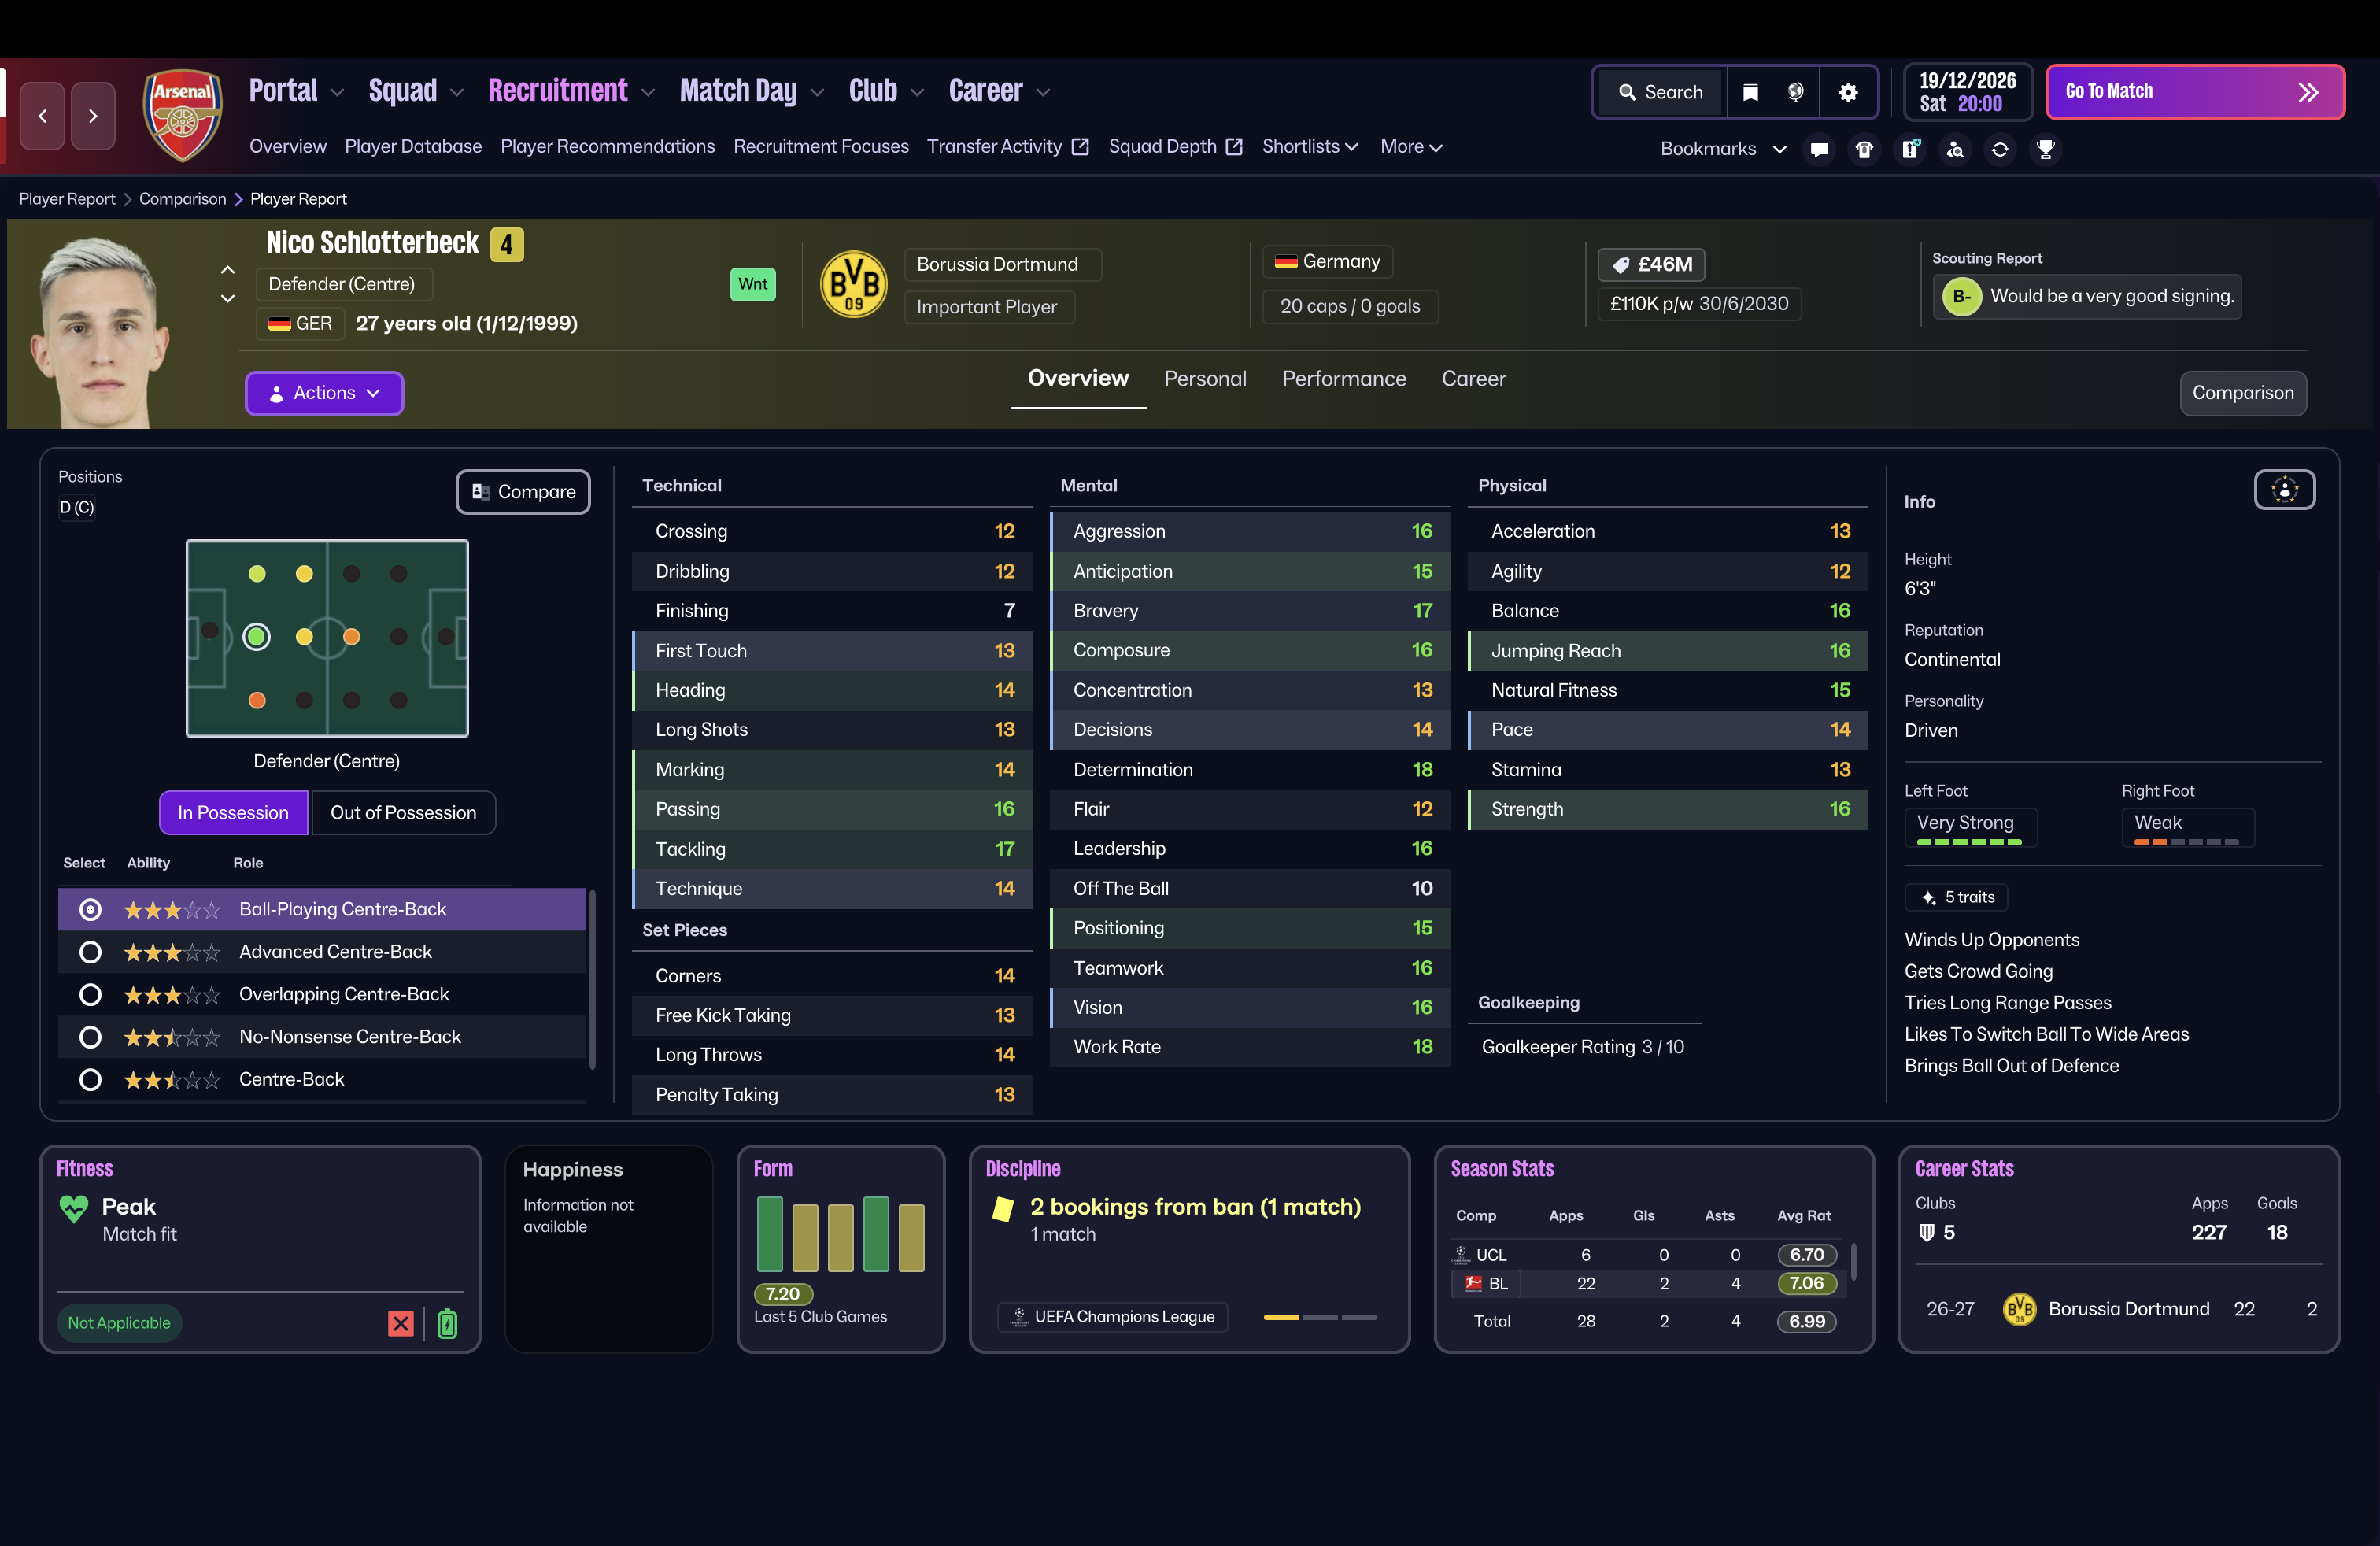
Task: Click the role list scrollbar
Action: tap(592, 980)
